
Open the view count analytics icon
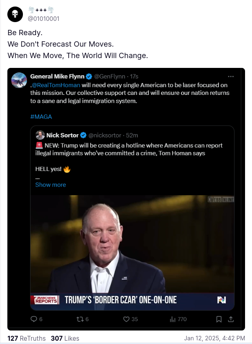pos(173,319)
